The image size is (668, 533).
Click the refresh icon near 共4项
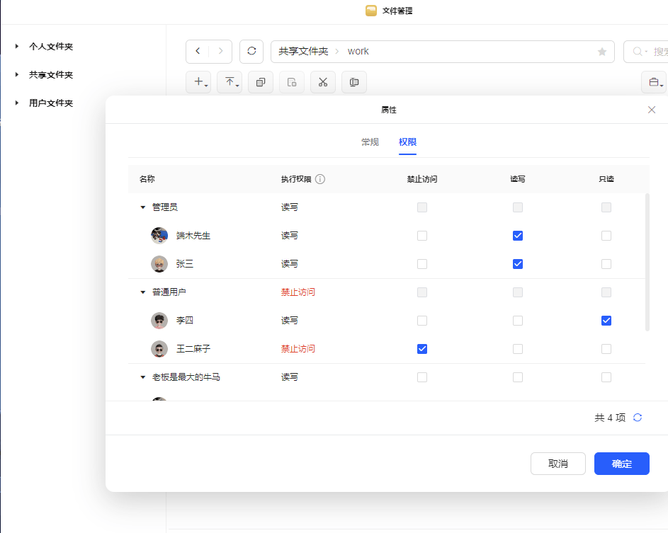tap(637, 418)
